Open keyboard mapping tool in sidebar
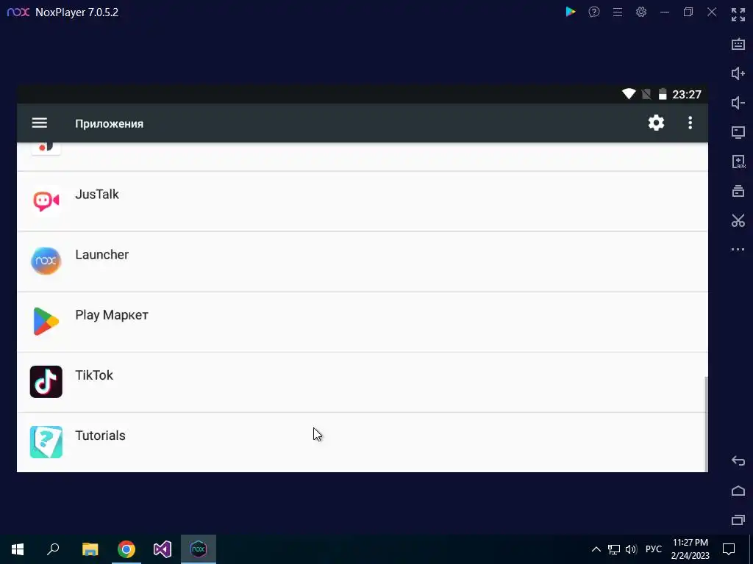Viewport: 753px width, 564px height. 738,44
